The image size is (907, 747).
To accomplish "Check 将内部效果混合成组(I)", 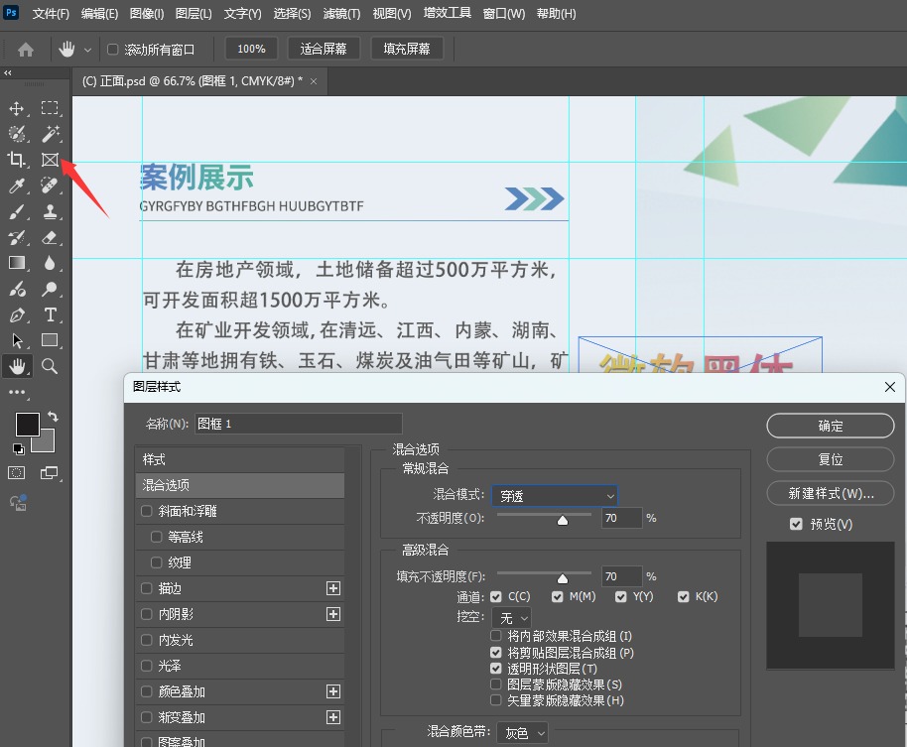I will pos(496,636).
